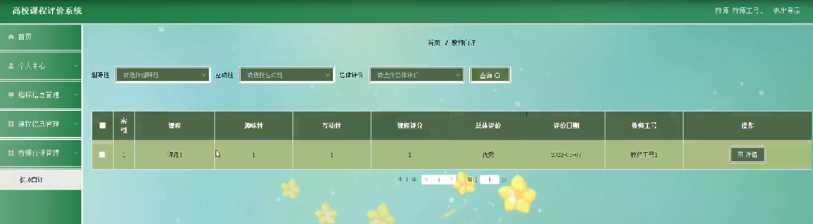
Task: Open the 互动性 filter dropdown
Action: click(x=286, y=75)
